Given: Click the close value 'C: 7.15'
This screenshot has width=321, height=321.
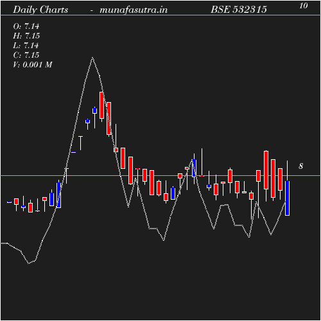Looking at the screenshot, I should pyautogui.click(x=26, y=55).
